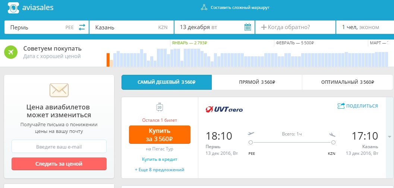Select the orange bar in price chart
The width and height of the screenshot is (394, 188).
tap(108, 60)
